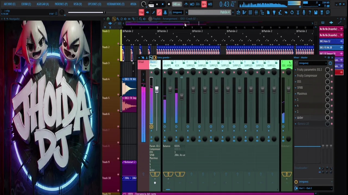This screenshot has height=195, width=348.
Task: Open the OPCIONES menu
Action: [x=94, y=4]
